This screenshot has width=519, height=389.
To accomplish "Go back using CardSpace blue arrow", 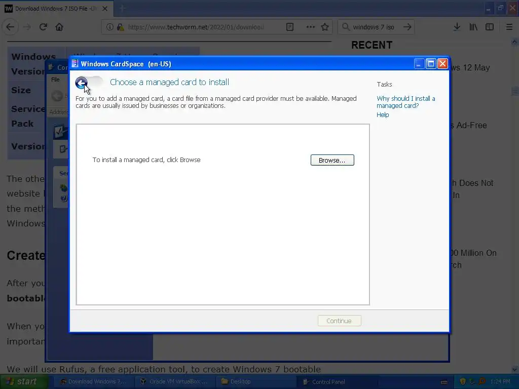I will (x=82, y=83).
